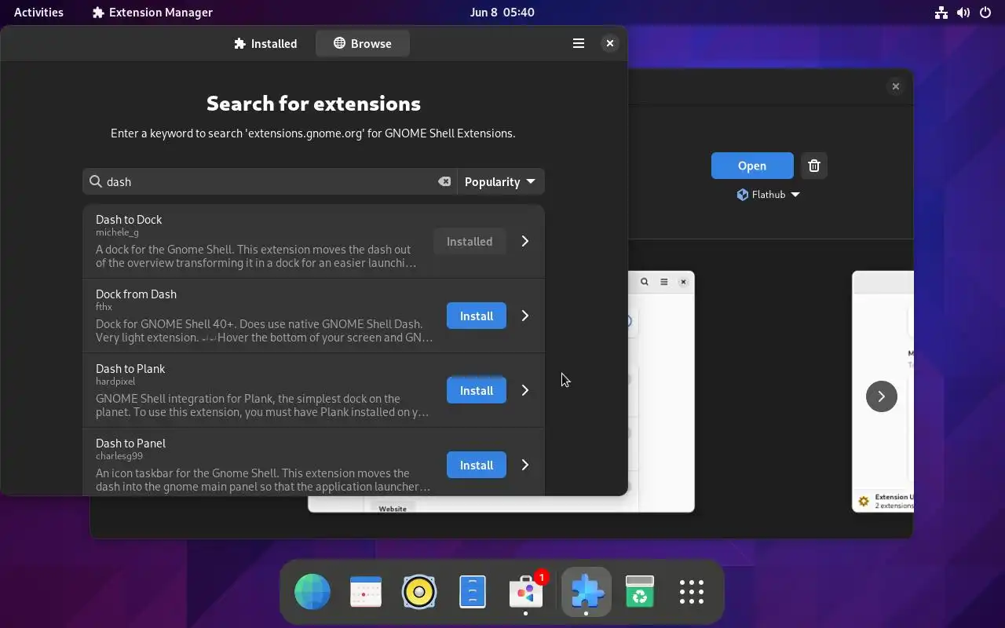Click the Extension Manager screenshot thumbnail in Software
Screen dimensions: 1005x628
(661, 392)
